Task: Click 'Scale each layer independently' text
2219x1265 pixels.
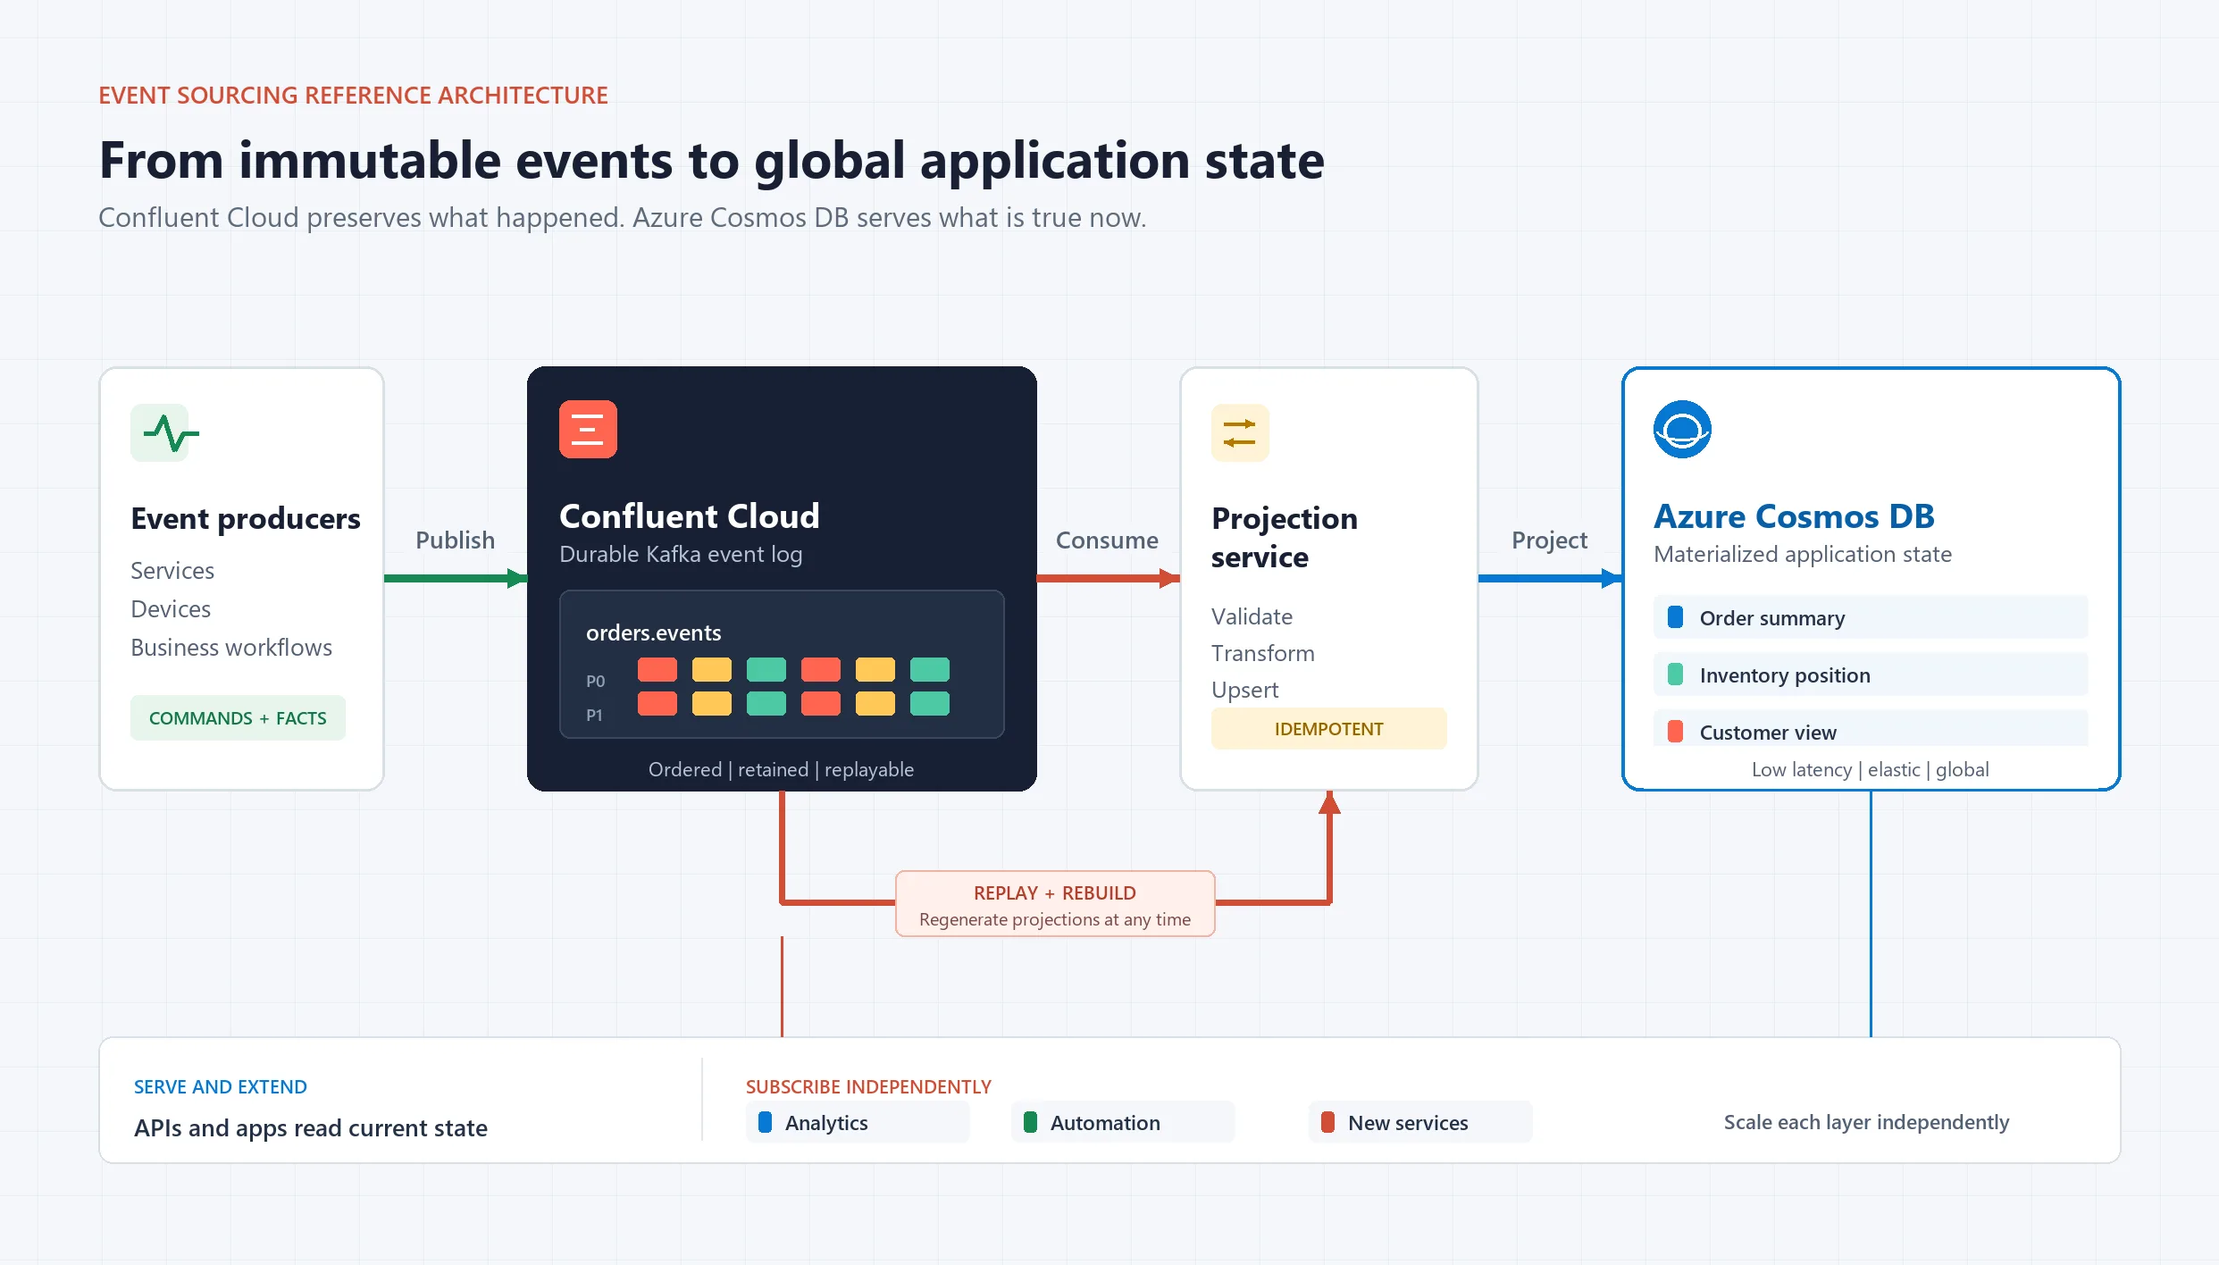Action: (1866, 1122)
